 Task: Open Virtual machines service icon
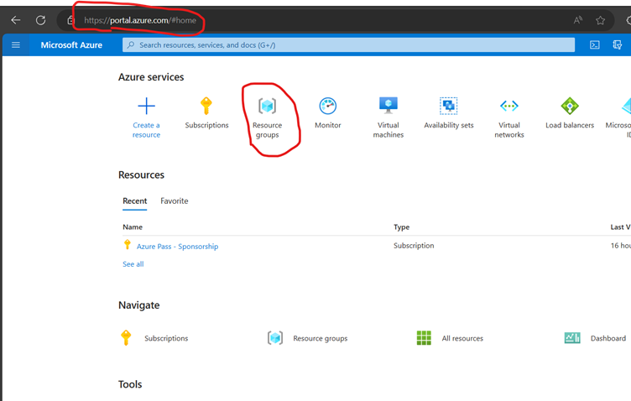click(388, 106)
